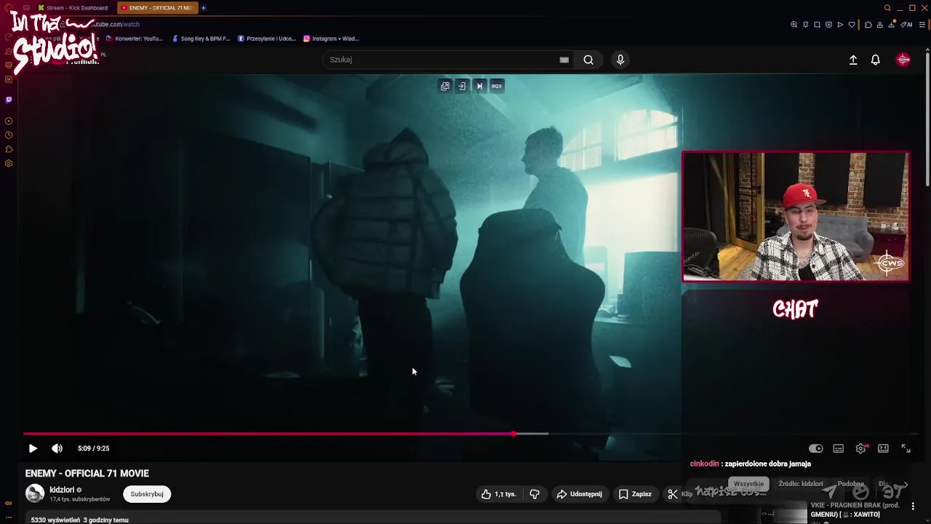Open the Instagram bookmark
Screen dimensions: 931x524
tap(331, 39)
